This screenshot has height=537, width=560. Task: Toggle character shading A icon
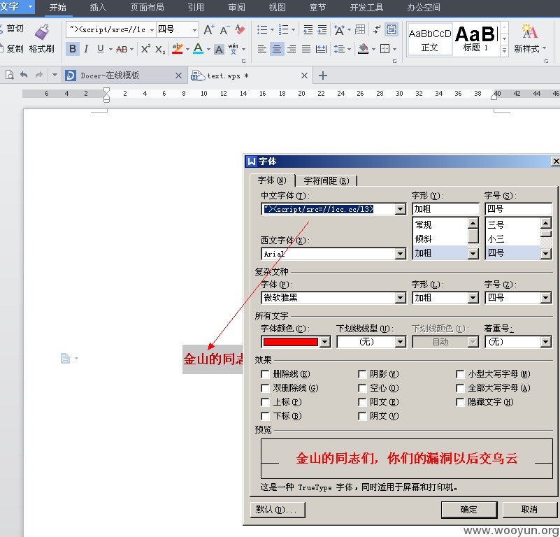coord(219,50)
